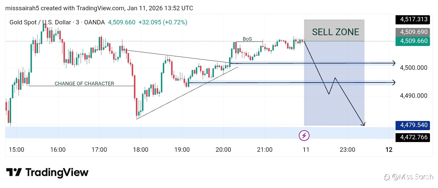
Task: Click the 23:00 time axis label
Action: click(x=347, y=150)
